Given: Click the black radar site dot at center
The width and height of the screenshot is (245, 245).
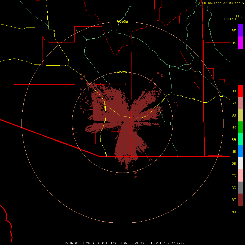Looking at the screenshot, I should 123,122.
